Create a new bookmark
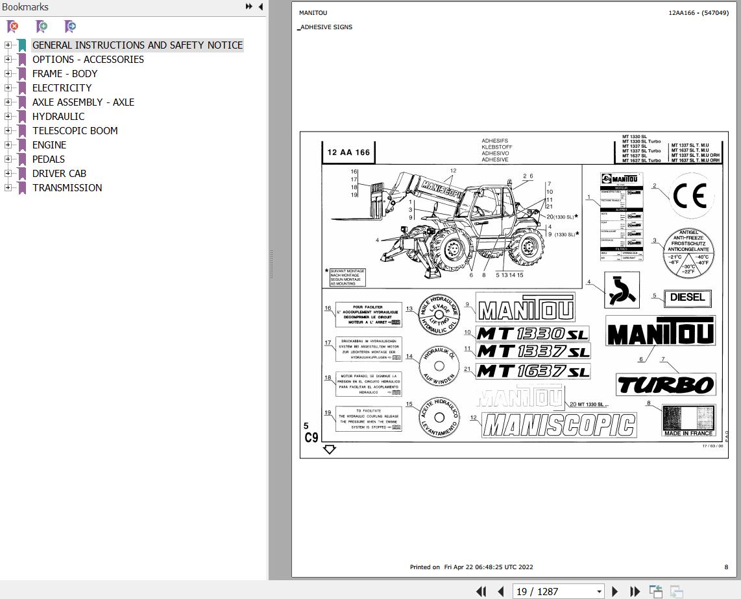This screenshot has width=741, height=599. tap(41, 27)
